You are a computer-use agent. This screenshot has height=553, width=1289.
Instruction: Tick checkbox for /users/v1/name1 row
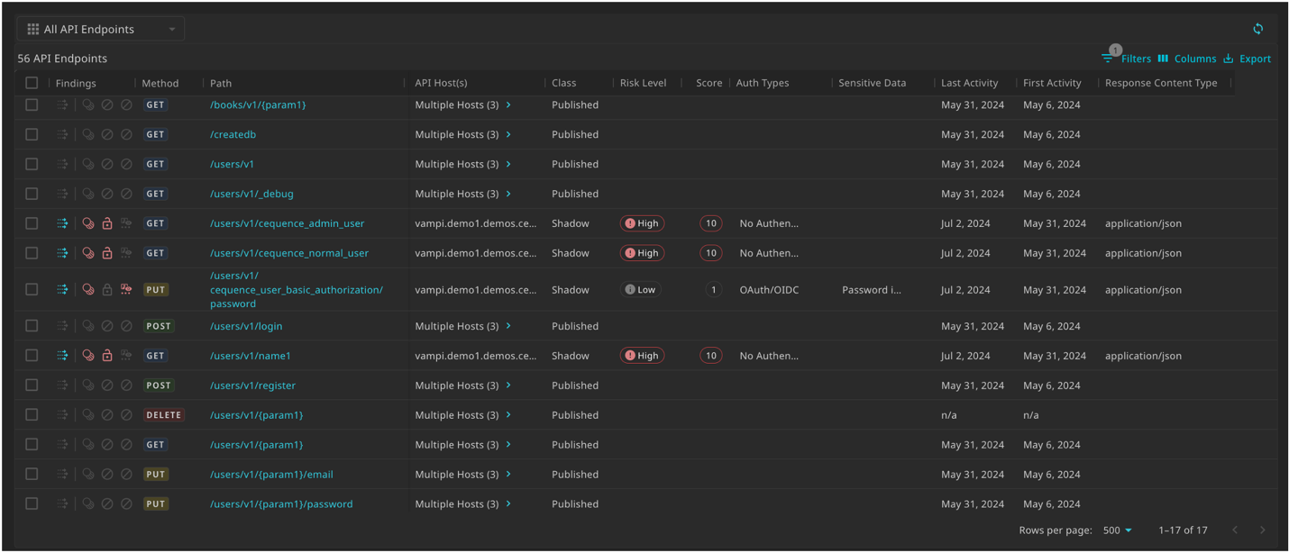[32, 356]
